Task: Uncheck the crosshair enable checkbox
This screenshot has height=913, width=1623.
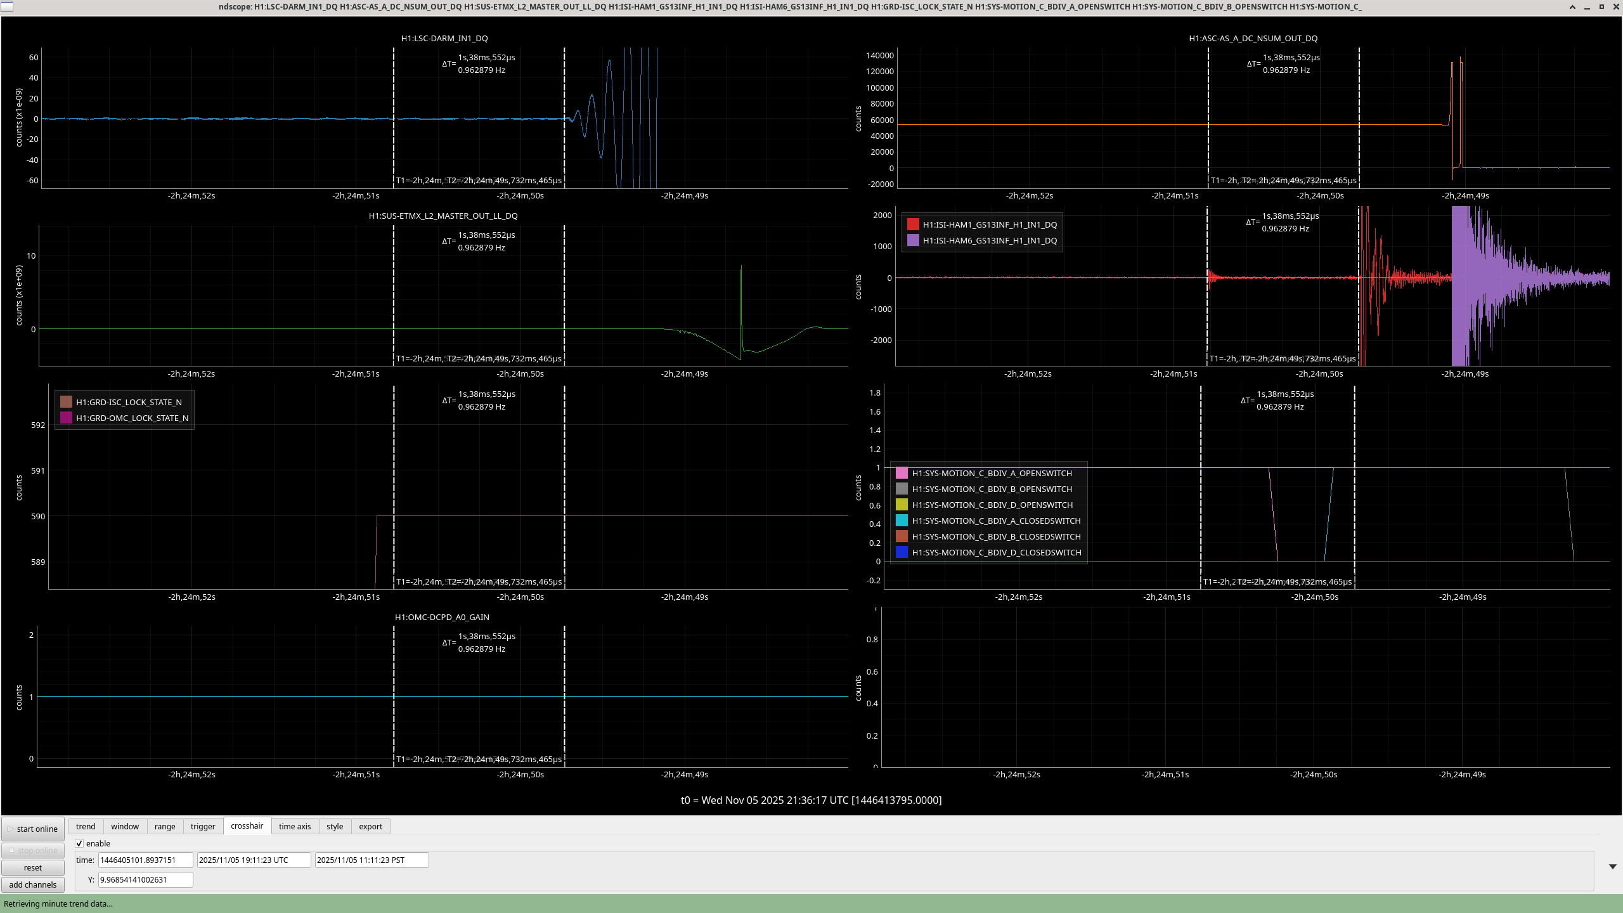Action: tap(79, 843)
